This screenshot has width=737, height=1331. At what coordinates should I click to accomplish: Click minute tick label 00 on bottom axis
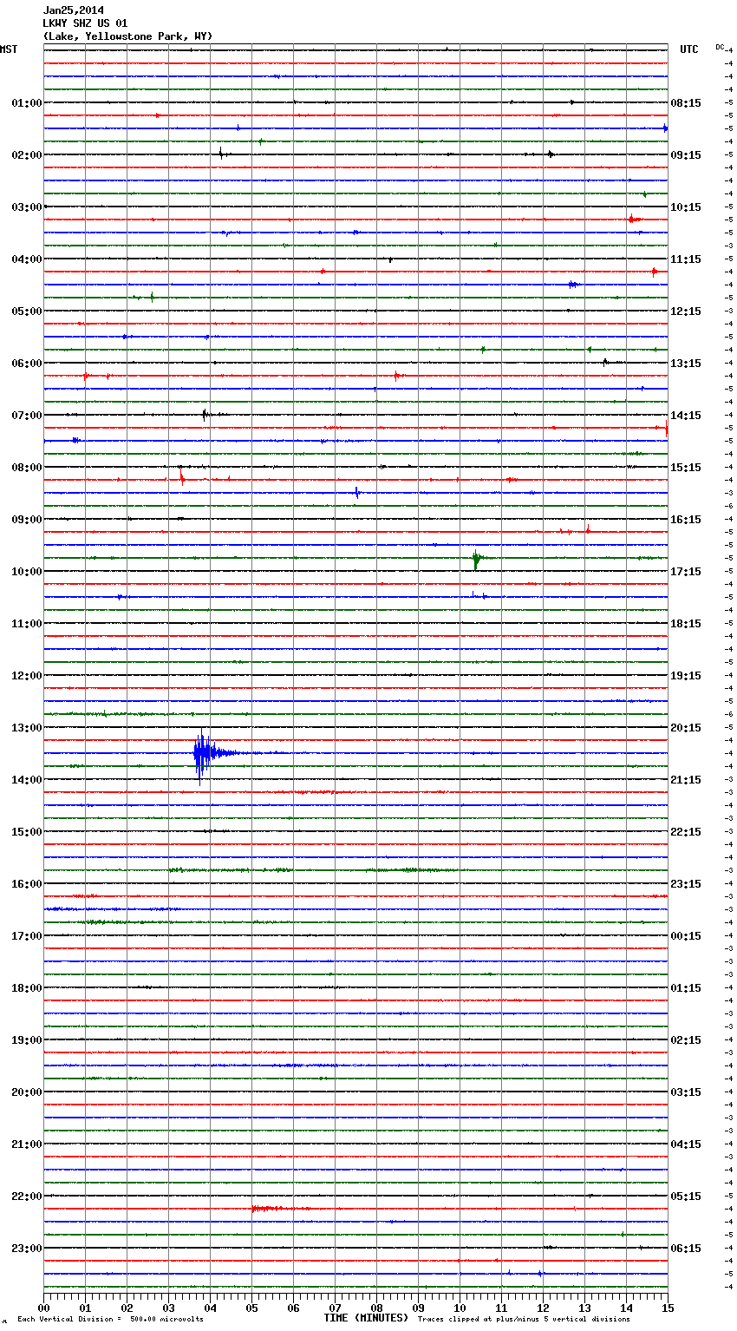[x=43, y=1308]
